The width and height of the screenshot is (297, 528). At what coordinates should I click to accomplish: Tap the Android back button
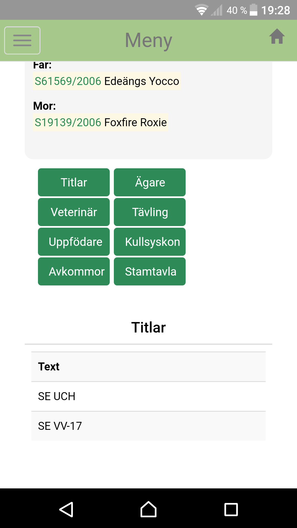66,509
